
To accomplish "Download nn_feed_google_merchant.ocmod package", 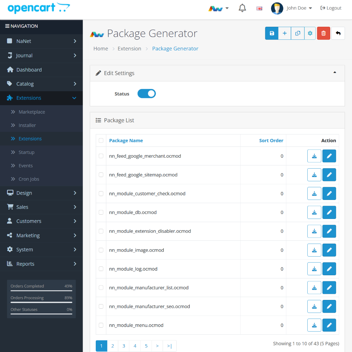I will [x=314, y=156].
